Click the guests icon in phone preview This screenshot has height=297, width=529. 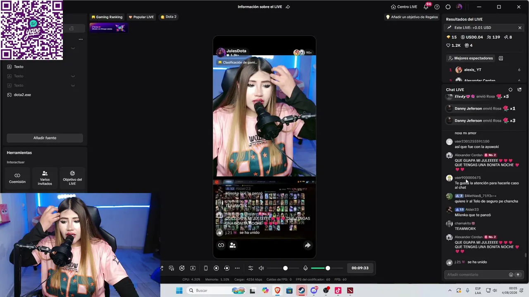(x=233, y=245)
